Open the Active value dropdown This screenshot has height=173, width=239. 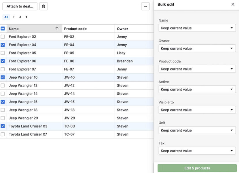tap(197, 89)
